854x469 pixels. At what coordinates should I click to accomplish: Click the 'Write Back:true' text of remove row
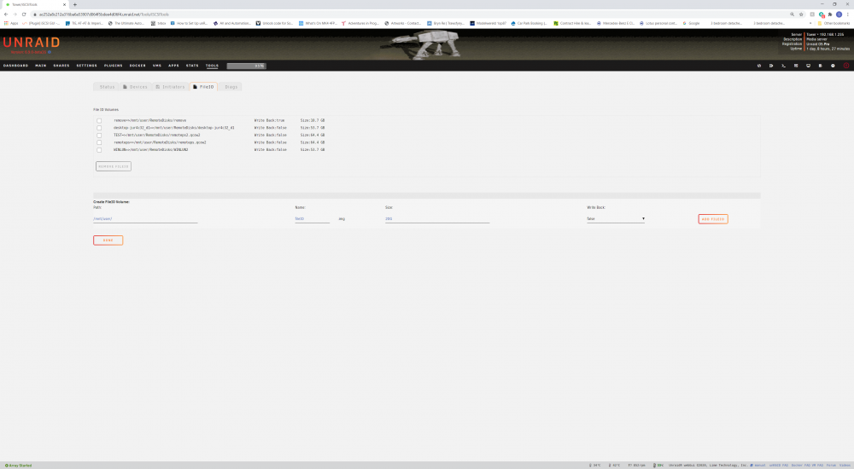coord(269,120)
